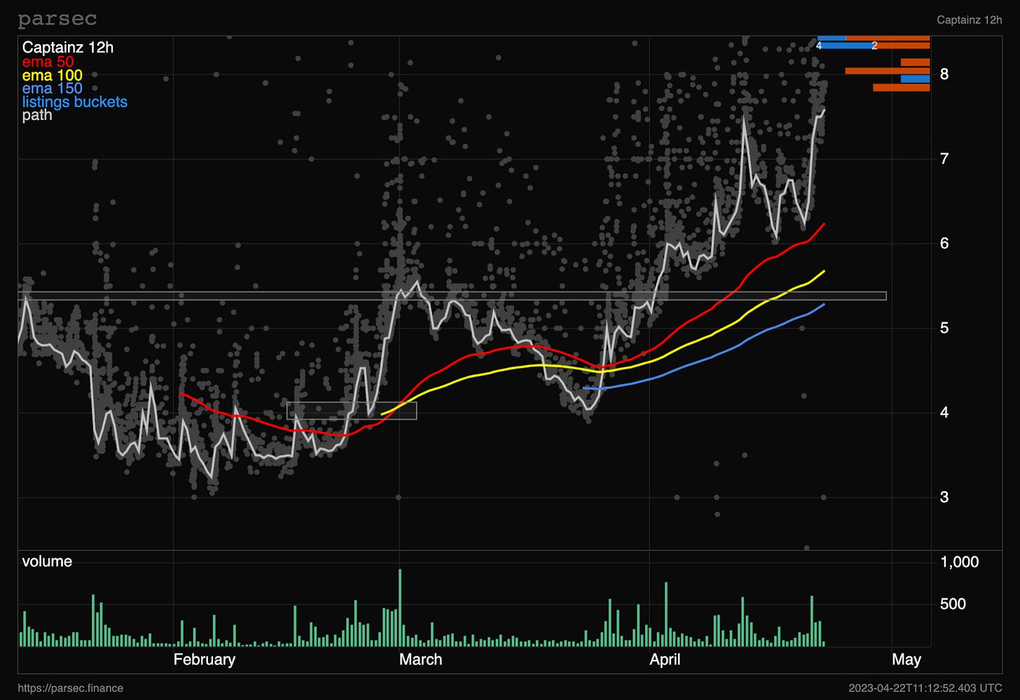Image resolution: width=1020 pixels, height=700 pixels.
Task: Click the tallest green volume bar at March
Action: [400, 608]
